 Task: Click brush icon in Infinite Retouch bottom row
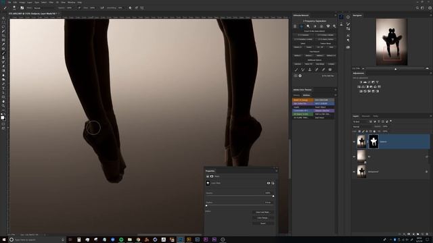pos(296,70)
